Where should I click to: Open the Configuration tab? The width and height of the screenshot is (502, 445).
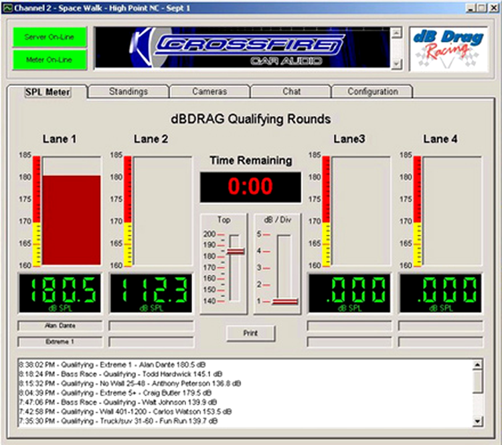point(372,92)
